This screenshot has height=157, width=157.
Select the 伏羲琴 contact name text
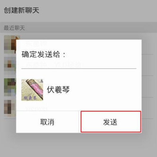tap(58, 89)
